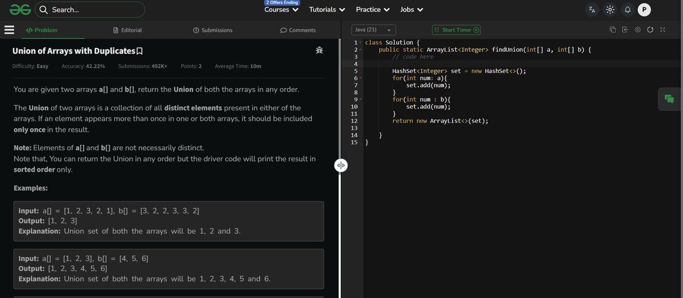Toggle light/dark theme sun icon
The image size is (683, 298).
pyautogui.click(x=610, y=10)
